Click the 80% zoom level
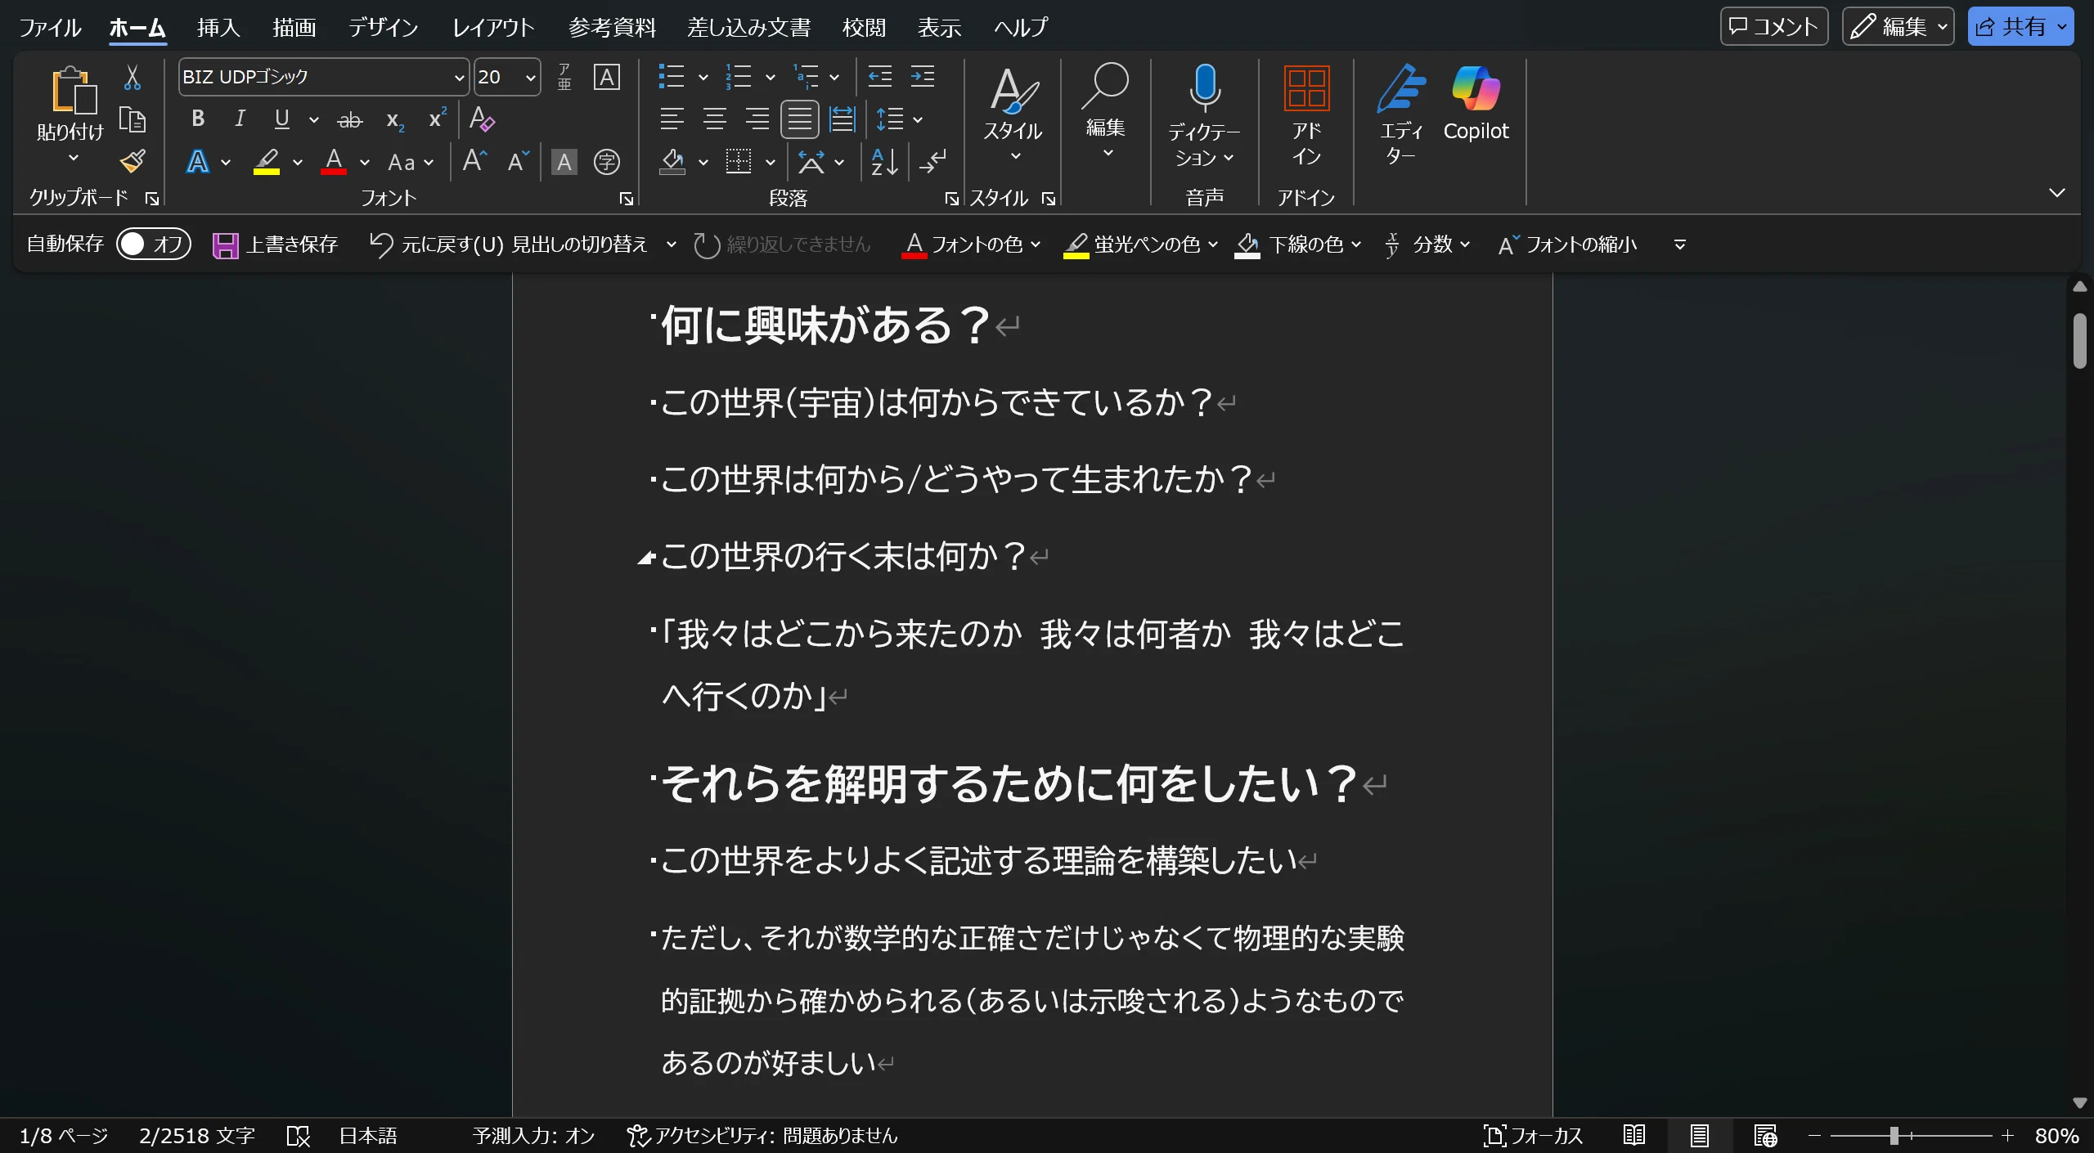Viewport: 2094px width, 1153px height. pyautogui.click(x=2056, y=1135)
